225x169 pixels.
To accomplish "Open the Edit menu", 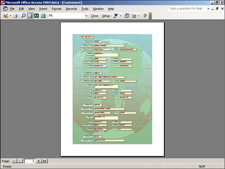I will coord(21,9).
